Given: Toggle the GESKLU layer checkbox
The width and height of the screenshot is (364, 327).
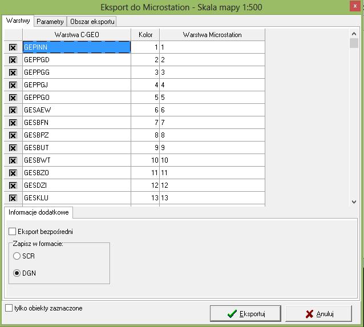Looking at the screenshot, I should click(x=13, y=198).
